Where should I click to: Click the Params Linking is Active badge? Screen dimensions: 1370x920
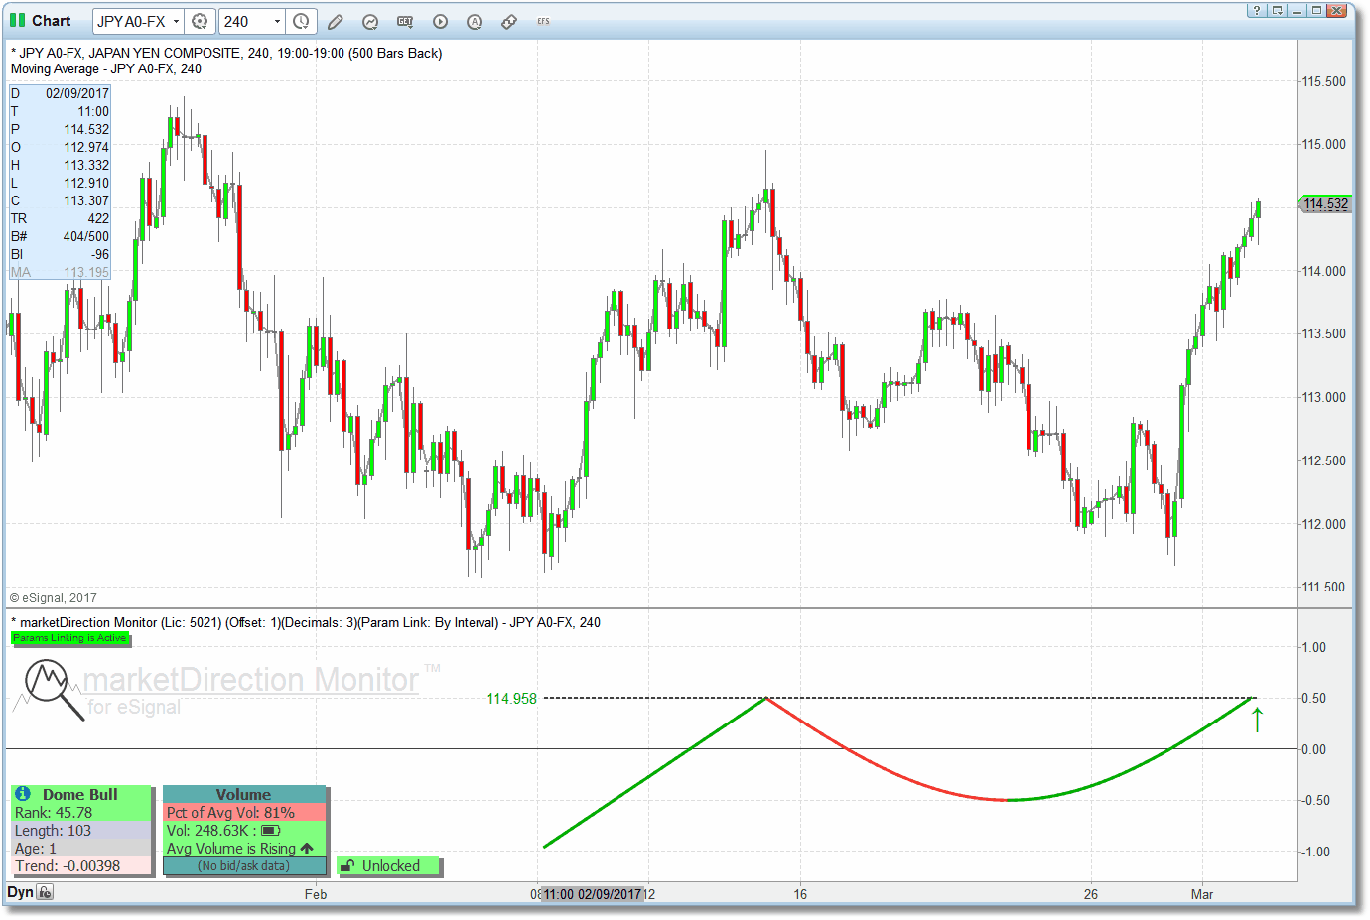point(69,638)
